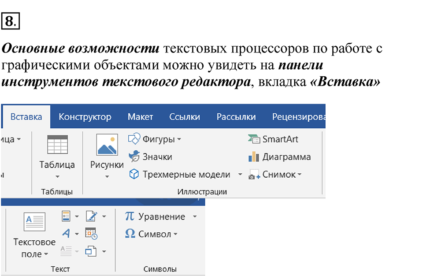Switch to the Конструктор tab

(85, 117)
